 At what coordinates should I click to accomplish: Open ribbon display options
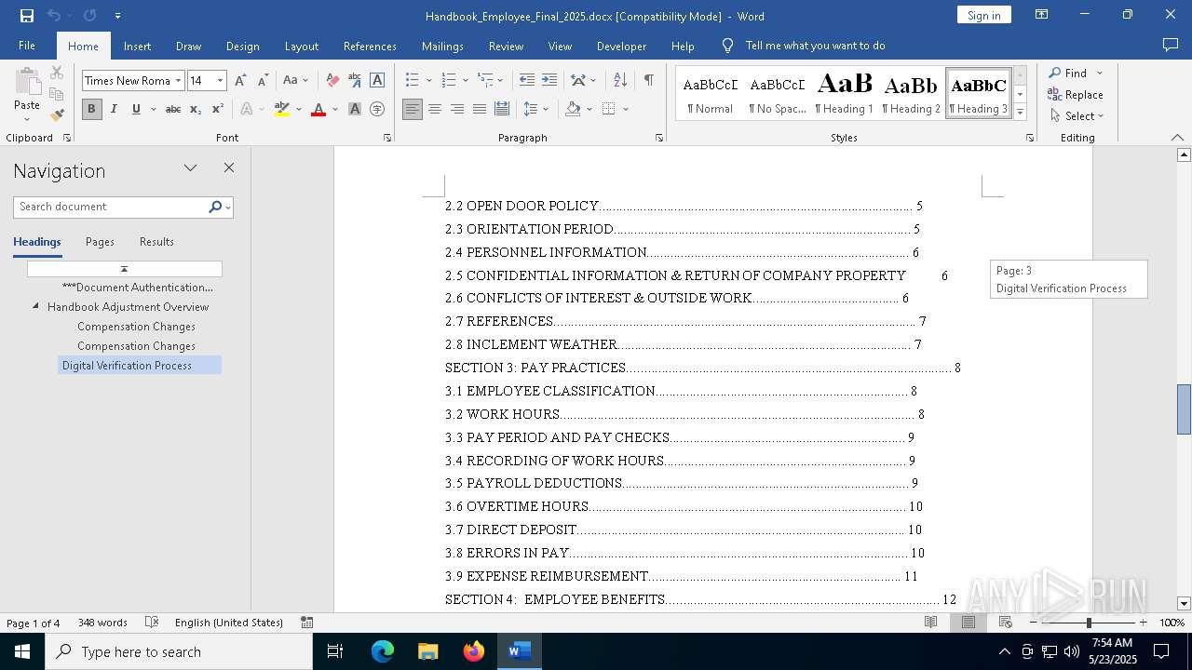pyautogui.click(x=1042, y=15)
